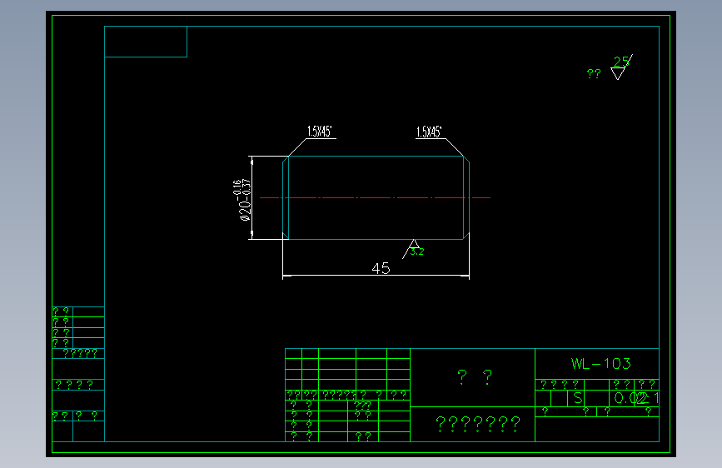Image resolution: width=722 pixels, height=468 pixels.
Task: Select the 3.2 surface roughness value
Action: pos(416,251)
